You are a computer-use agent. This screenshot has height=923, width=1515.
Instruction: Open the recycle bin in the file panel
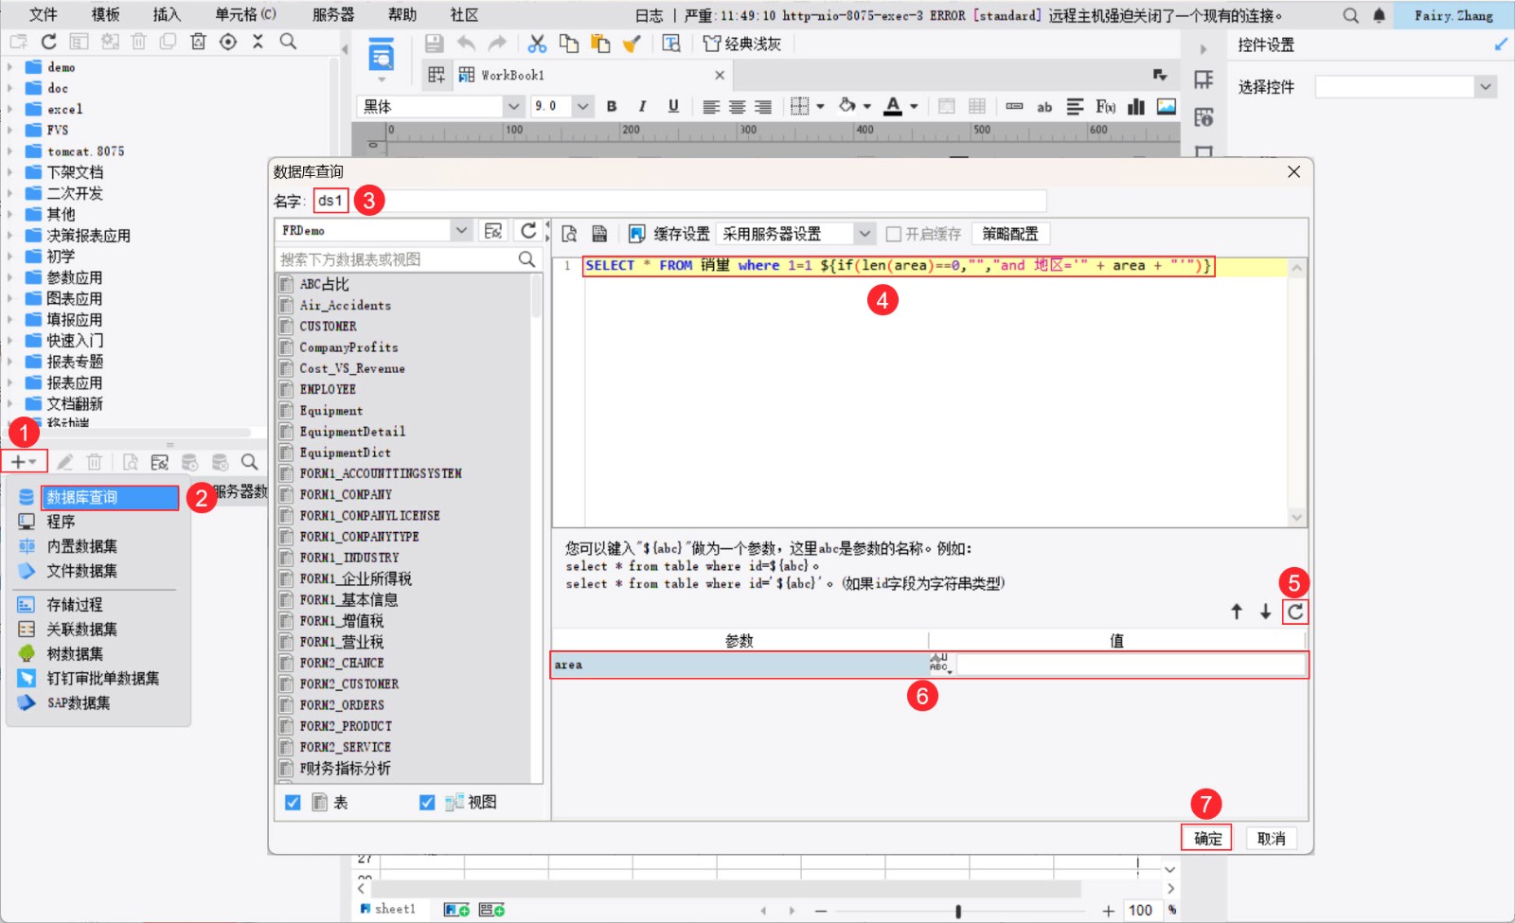pyautogui.click(x=198, y=42)
